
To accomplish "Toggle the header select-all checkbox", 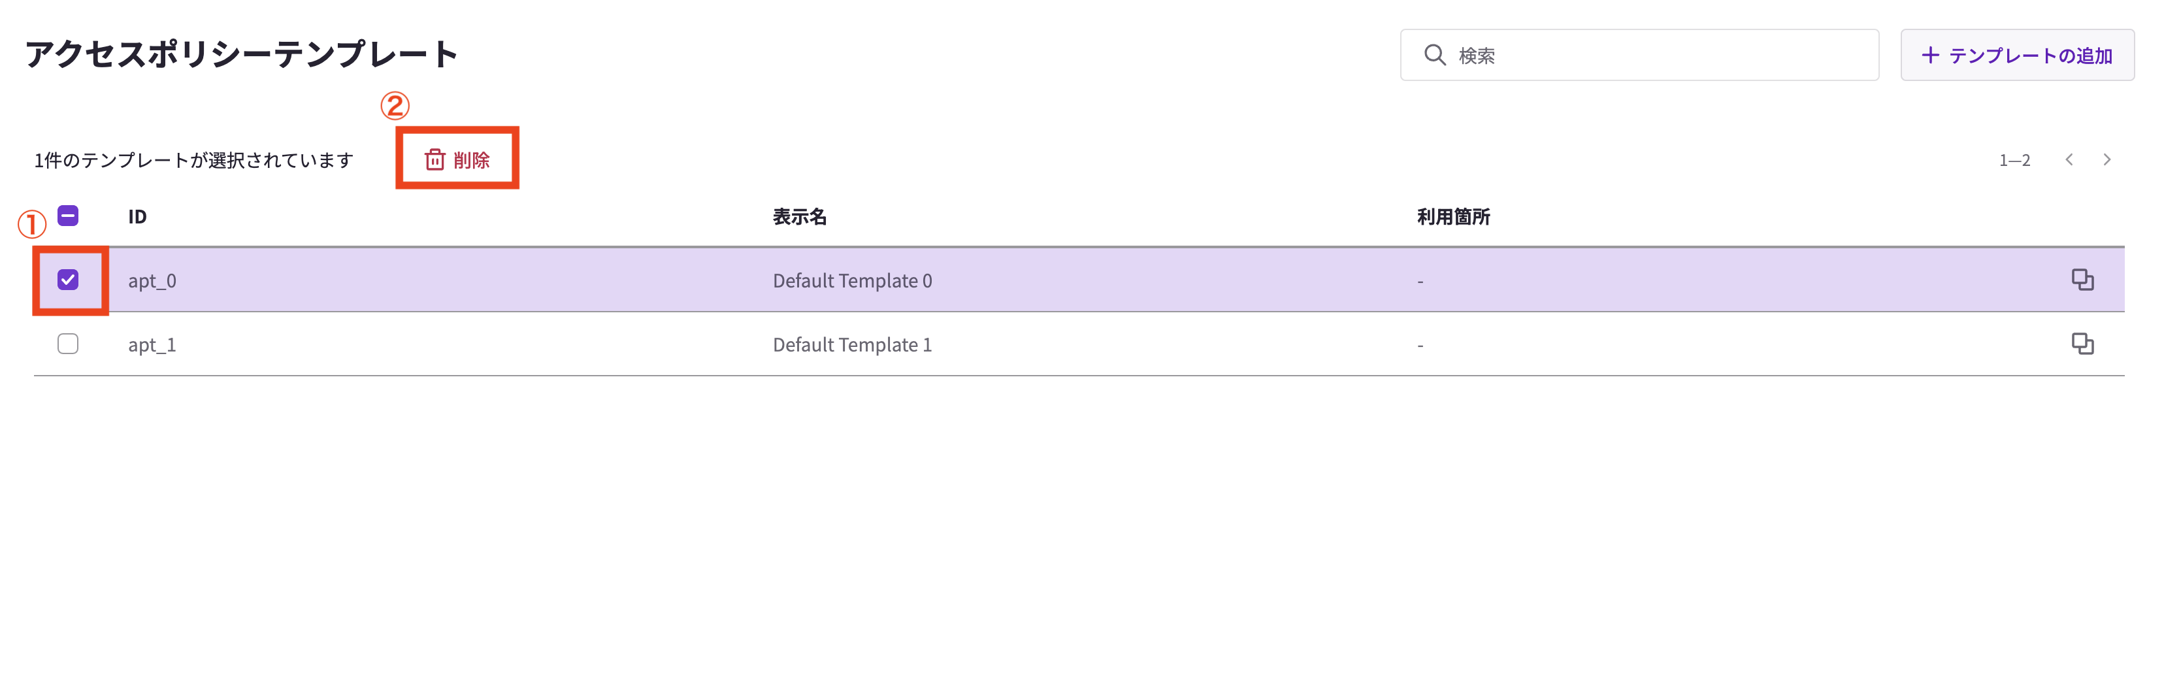I will 68,216.
